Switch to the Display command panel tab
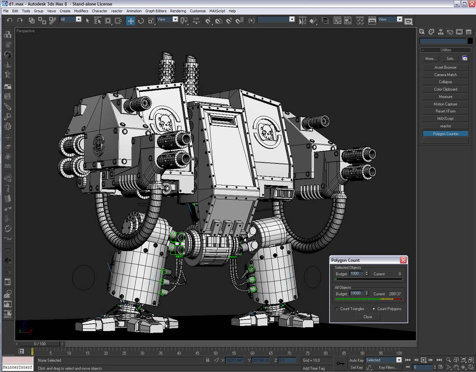The width and height of the screenshot is (476, 372). tap(460, 32)
